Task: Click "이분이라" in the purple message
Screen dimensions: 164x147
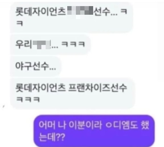Action: (x=85, y=125)
